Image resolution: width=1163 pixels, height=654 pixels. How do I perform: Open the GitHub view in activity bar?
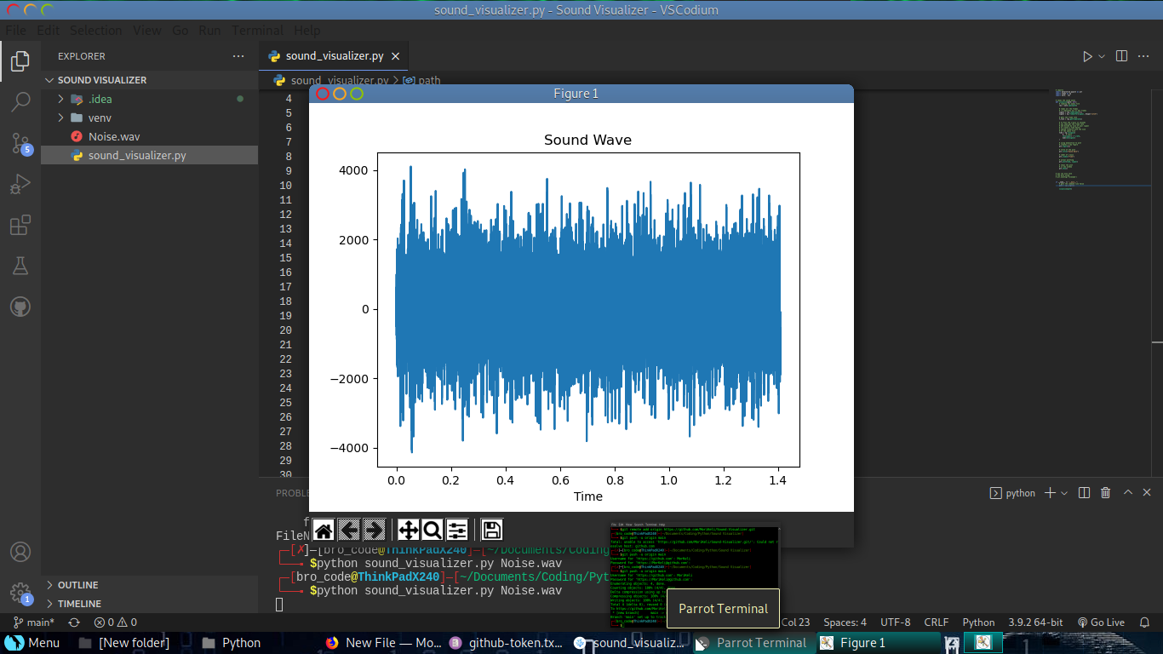pyautogui.click(x=20, y=307)
